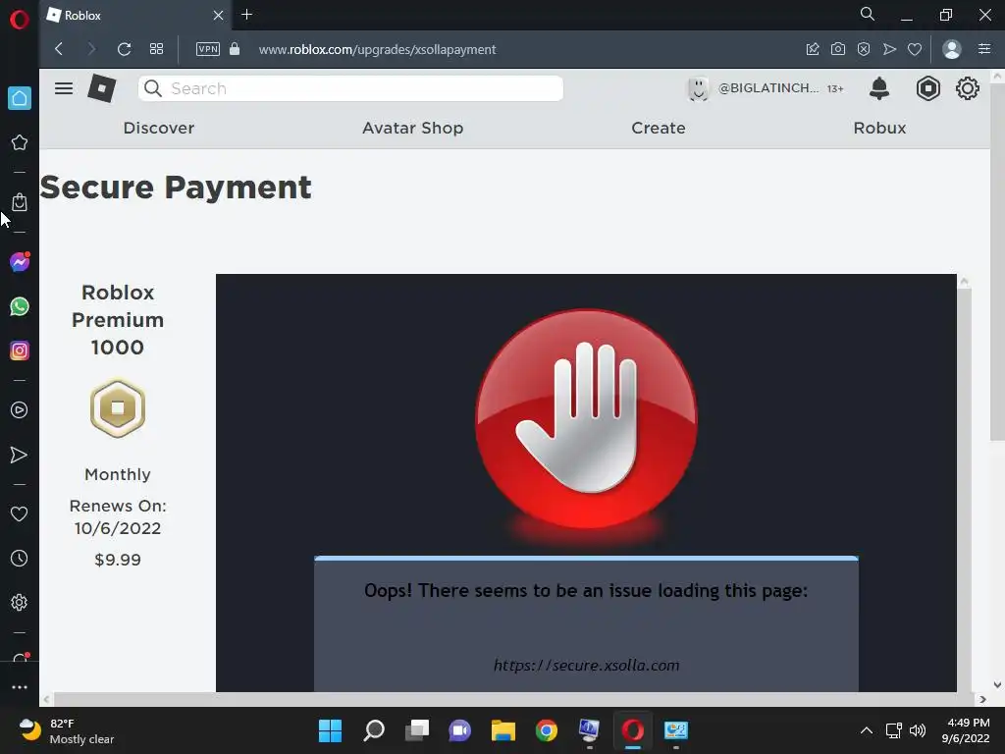The image size is (1005, 754).
Task: Click the red blocked hand image
Action: 587,420
